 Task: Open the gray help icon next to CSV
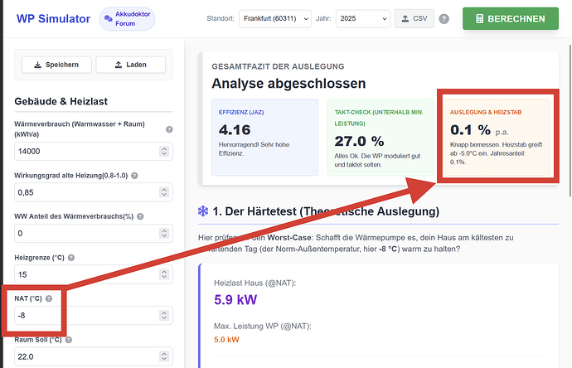point(444,19)
